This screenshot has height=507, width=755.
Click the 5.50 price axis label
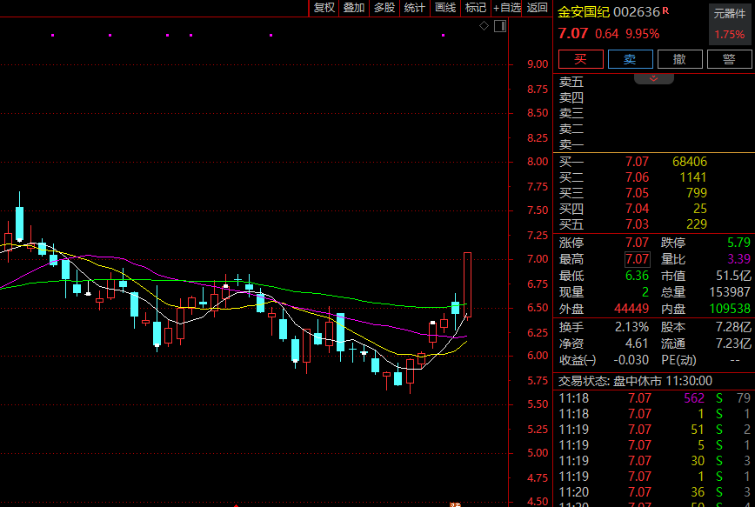[538, 404]
